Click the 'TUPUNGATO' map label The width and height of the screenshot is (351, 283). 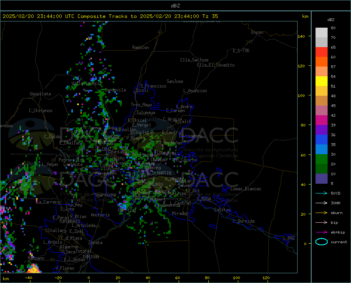[70, 221]
